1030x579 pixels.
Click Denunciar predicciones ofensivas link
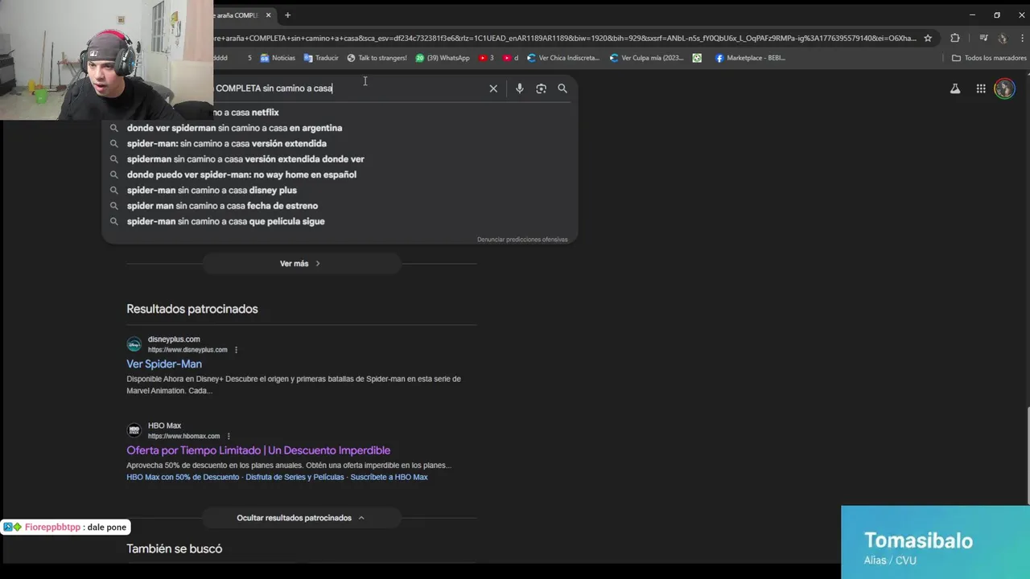pyautogui.click(x=522, y=240)
